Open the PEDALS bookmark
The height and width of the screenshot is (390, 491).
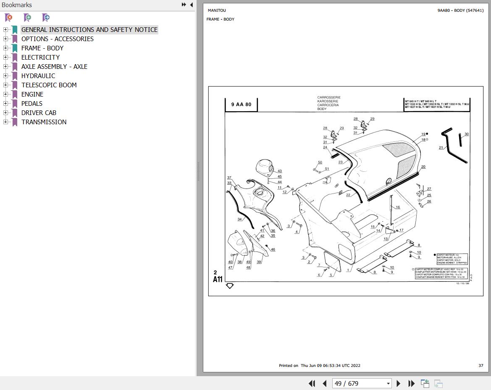(x=32, y=104)
